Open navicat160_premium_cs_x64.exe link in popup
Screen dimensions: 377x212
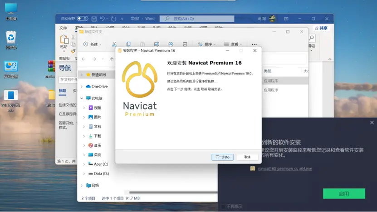click(284, 169)
